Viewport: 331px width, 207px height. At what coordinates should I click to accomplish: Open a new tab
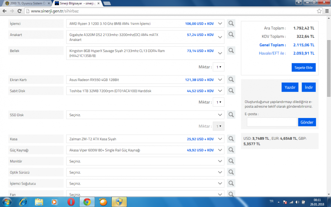pos(107,3)
